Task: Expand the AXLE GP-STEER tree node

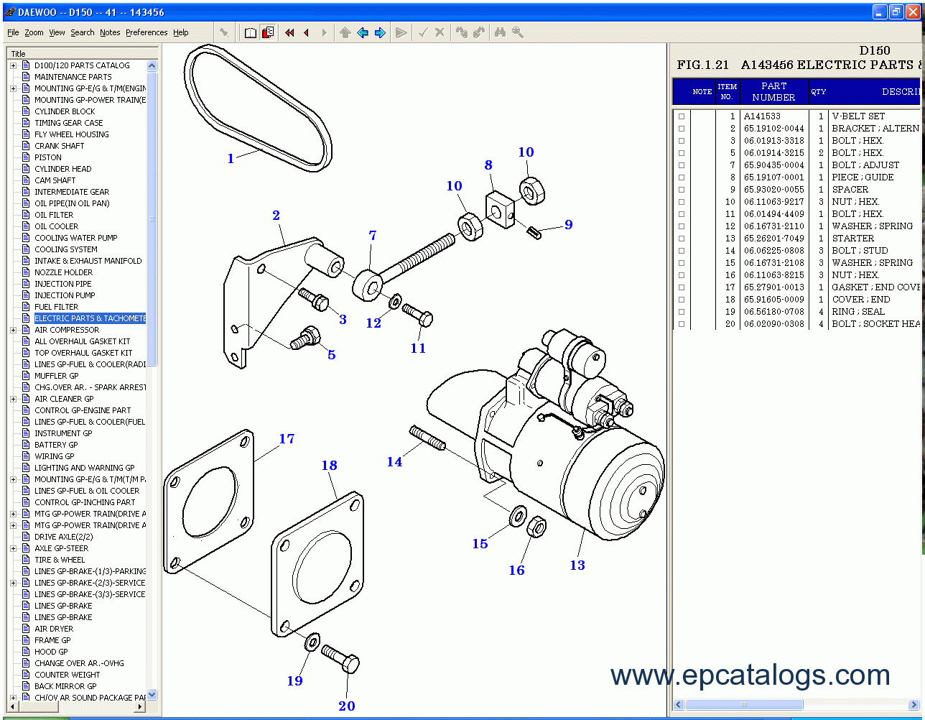Action: coord(13,548)
